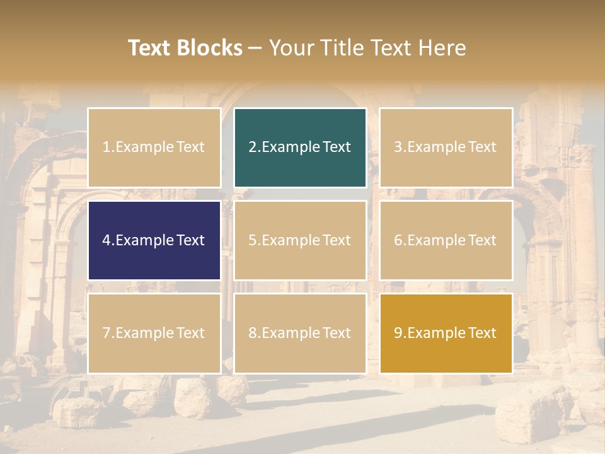Screen dimensions: 605x454
Task: Click the '9.' number in gold block
Action: pos(400,333)
